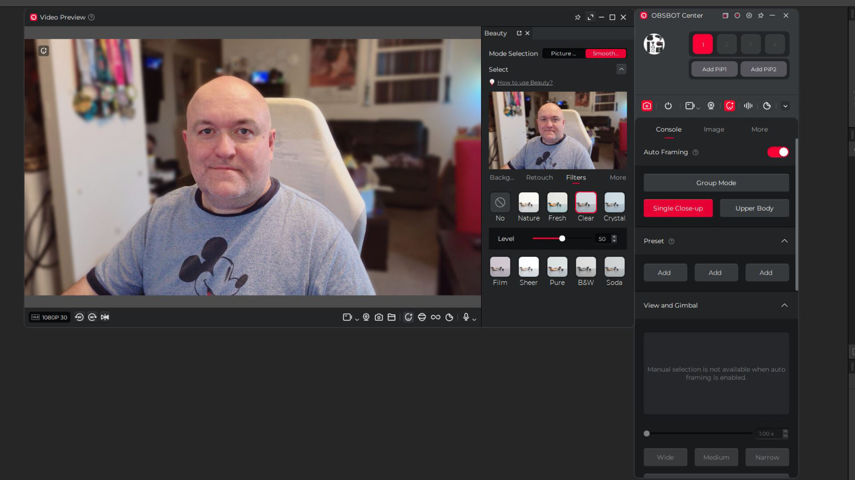Click the infinity loop icon in preview toolbar

point(435,317)
